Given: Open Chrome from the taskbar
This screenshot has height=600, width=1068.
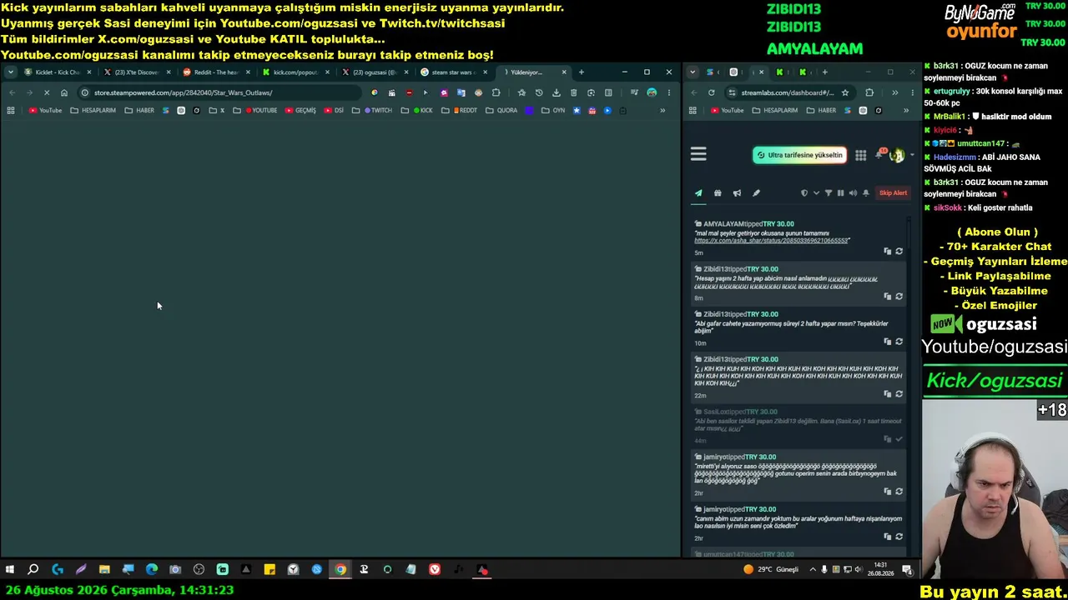Looking at the screenshot, I should tap(340, 570).
